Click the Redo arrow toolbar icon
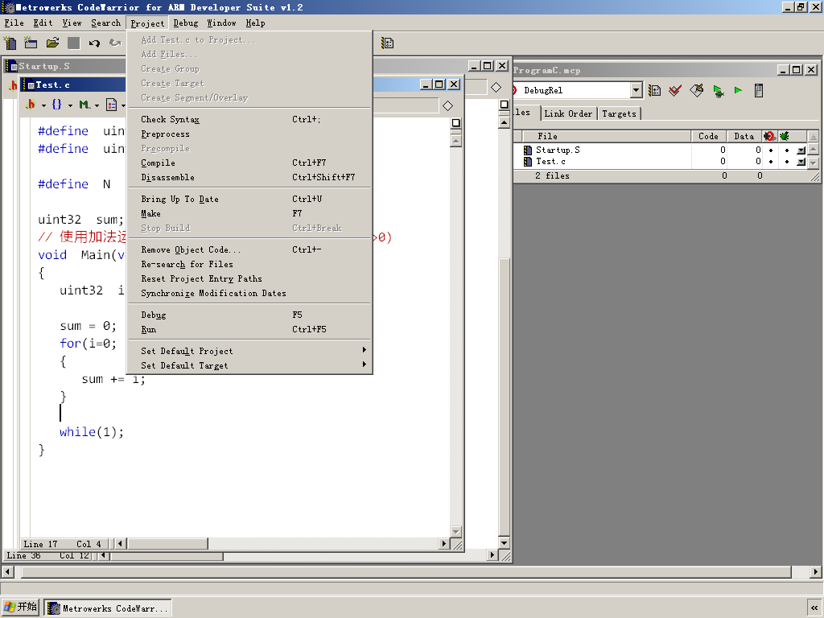Screen dimensions: 824x618 (114, 43)
